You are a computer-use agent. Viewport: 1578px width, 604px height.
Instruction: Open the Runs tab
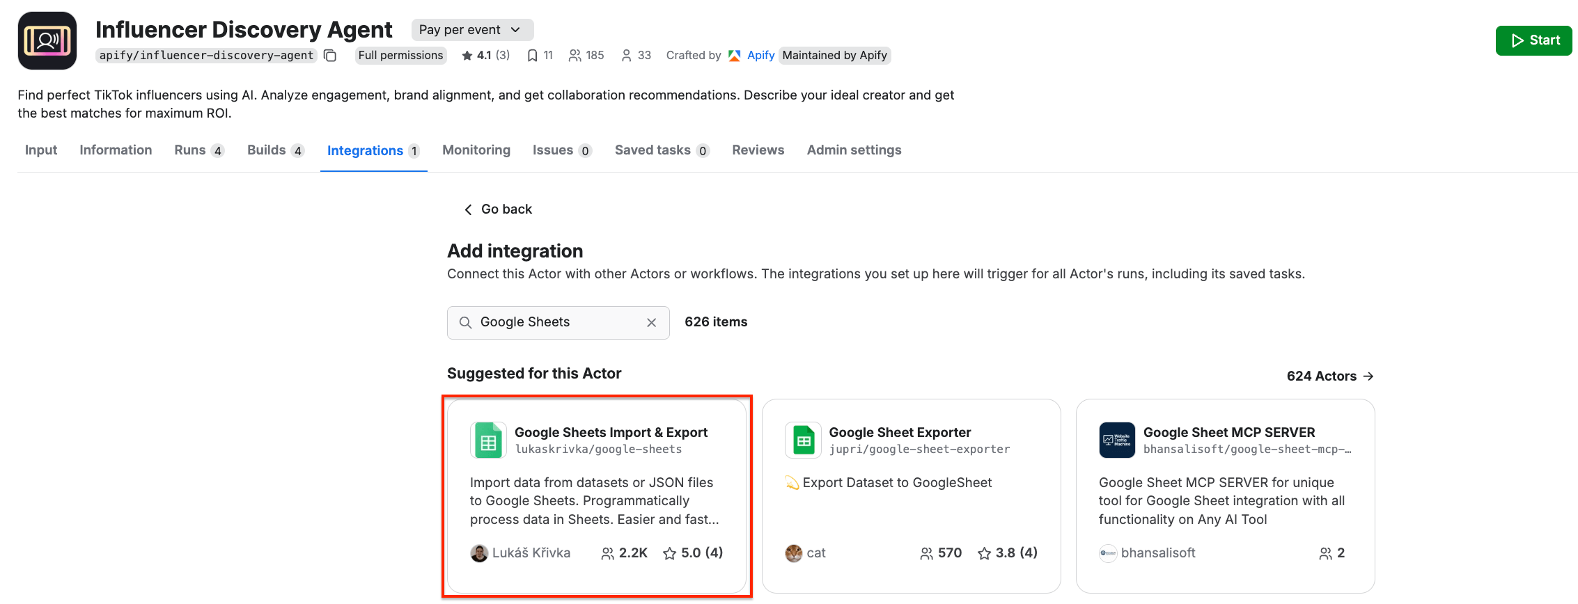(x=199, y=150)
